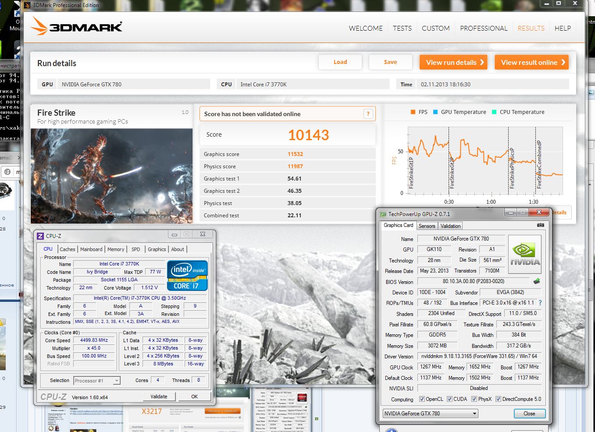Click the Bus Interface question mark icon
The height and width of the screenshot is (432, 595).
540,303
